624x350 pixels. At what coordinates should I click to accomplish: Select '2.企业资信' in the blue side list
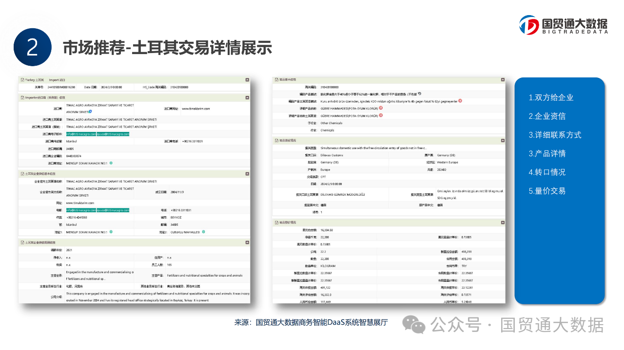tap(547, 116)
